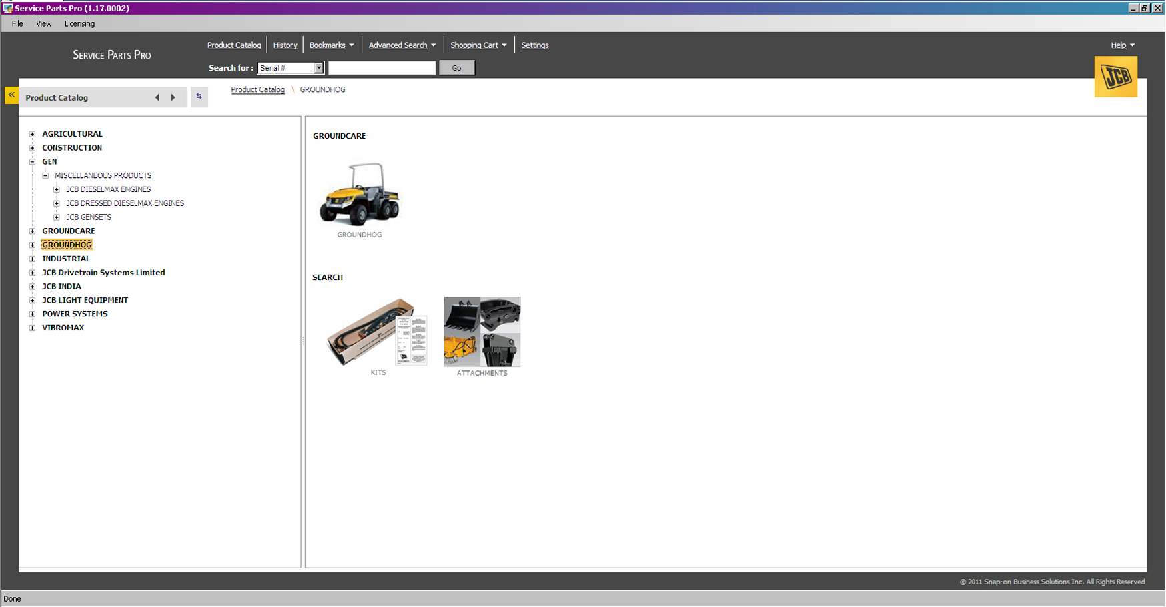This screenshot has height=607, width=1166.
Task: Click the JCB logo
Action: pos(1115,77)
